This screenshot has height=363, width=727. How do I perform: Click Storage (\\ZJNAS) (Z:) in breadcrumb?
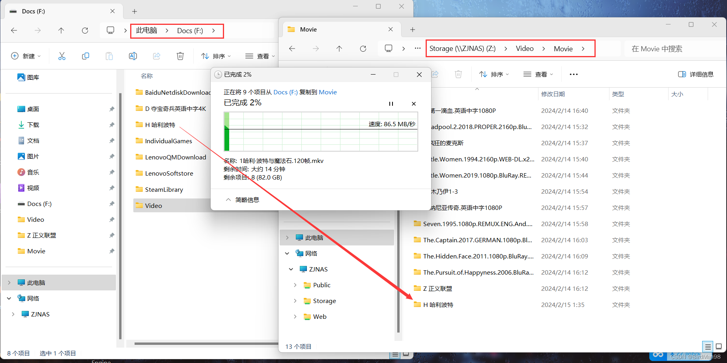pyautogui.click(x=462, y=49)
